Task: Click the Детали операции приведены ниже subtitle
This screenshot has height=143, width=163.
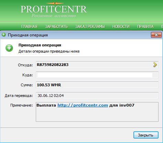Action: point(49,51)
